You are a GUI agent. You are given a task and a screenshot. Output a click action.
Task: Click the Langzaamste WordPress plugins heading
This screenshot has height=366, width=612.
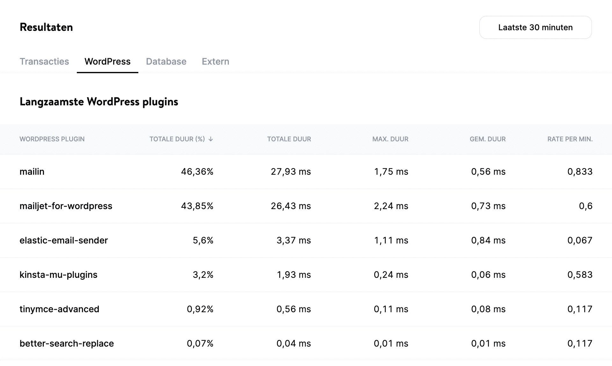pos(99,102)
